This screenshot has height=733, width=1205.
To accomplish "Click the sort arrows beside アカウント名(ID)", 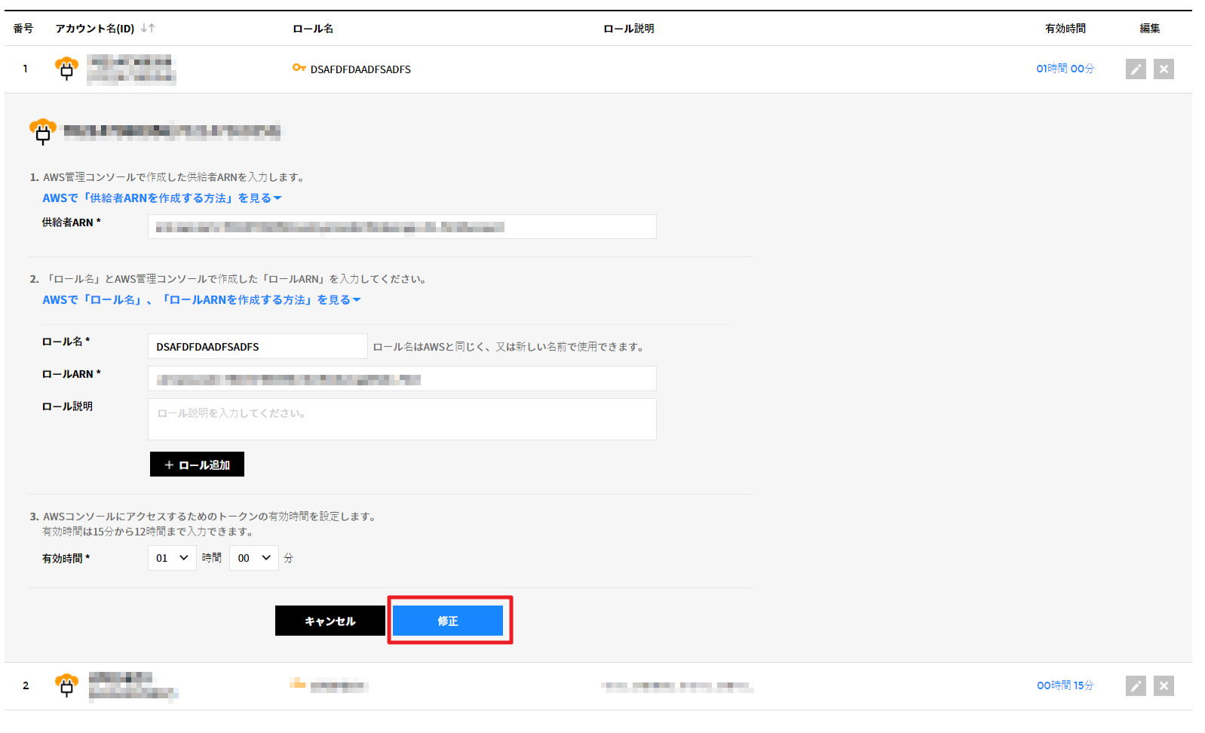I will click(148, 28).
